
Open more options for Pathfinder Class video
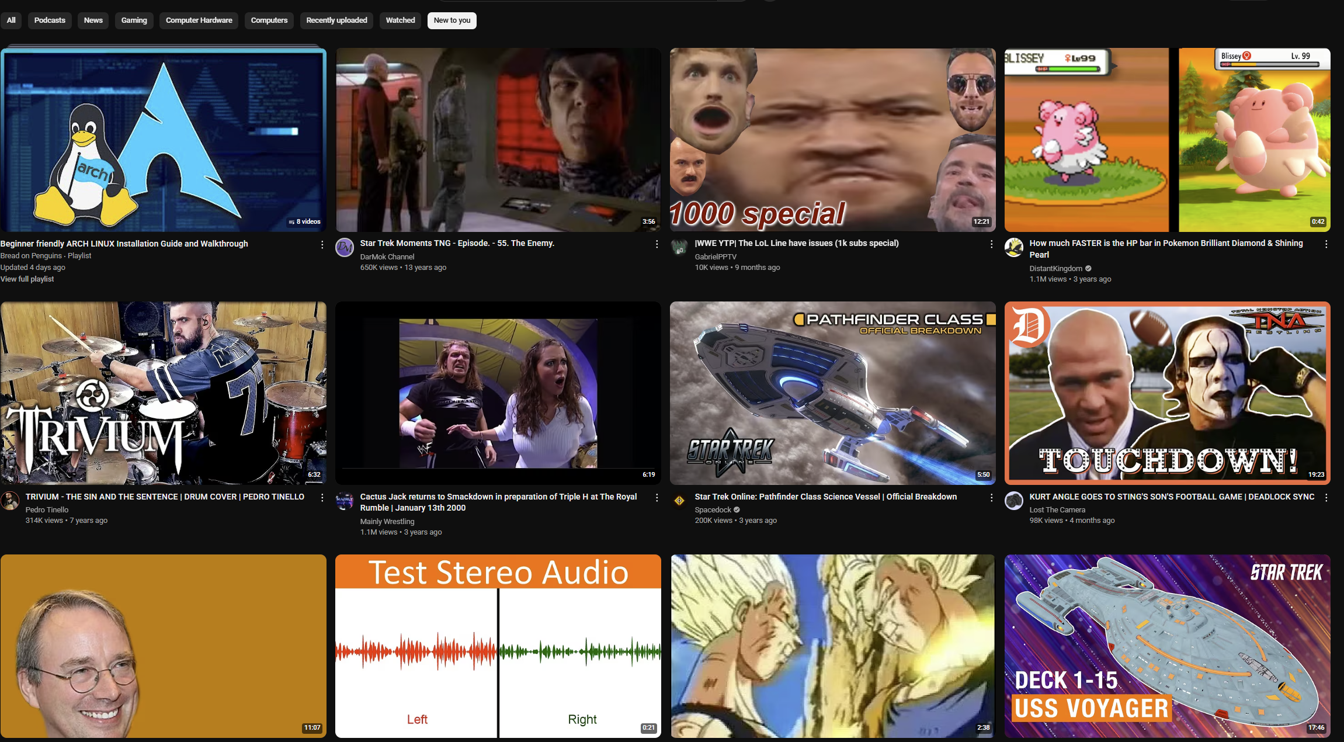tap(991, 497)
